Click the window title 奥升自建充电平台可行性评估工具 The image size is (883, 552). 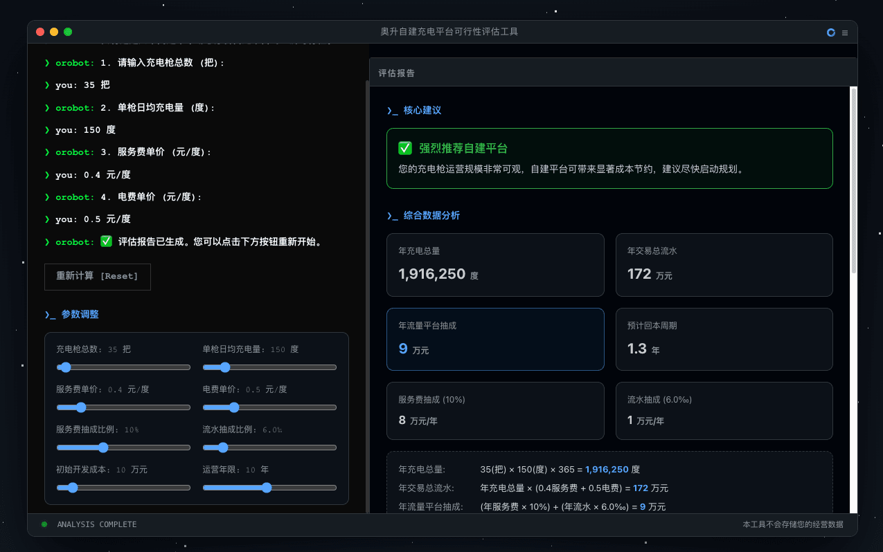coord(449,32)
